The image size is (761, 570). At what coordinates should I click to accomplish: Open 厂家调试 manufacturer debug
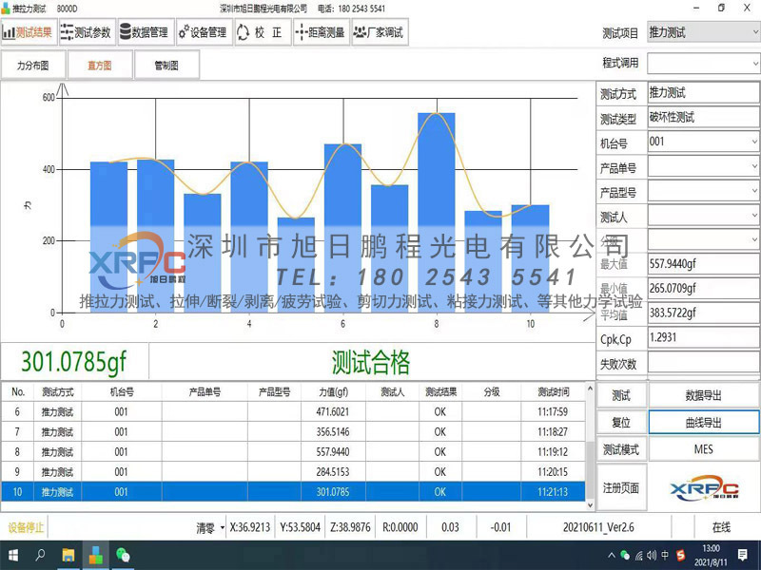coord(380,32)
